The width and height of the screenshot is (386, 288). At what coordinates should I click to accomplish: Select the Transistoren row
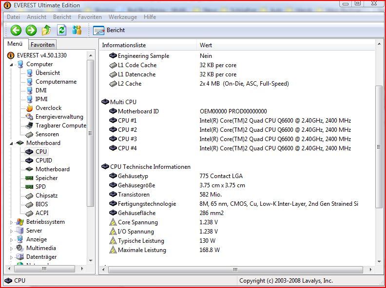[237, 195]
